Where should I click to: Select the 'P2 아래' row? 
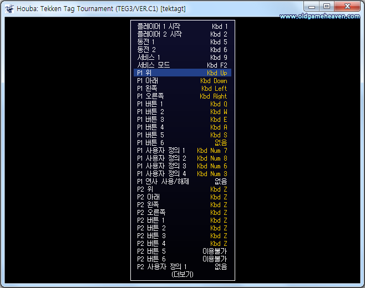(182, 197)
